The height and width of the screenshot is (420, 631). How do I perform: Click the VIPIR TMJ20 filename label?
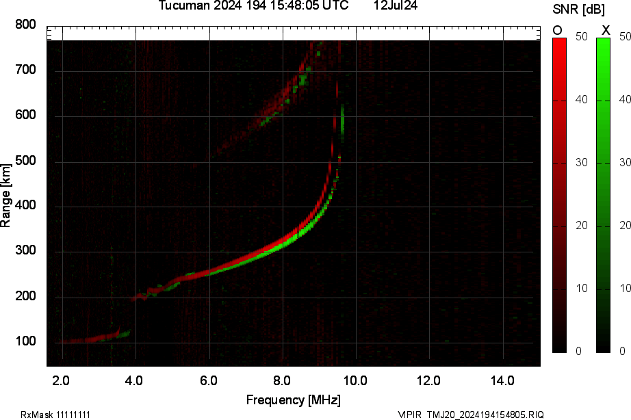click(471, 415)
